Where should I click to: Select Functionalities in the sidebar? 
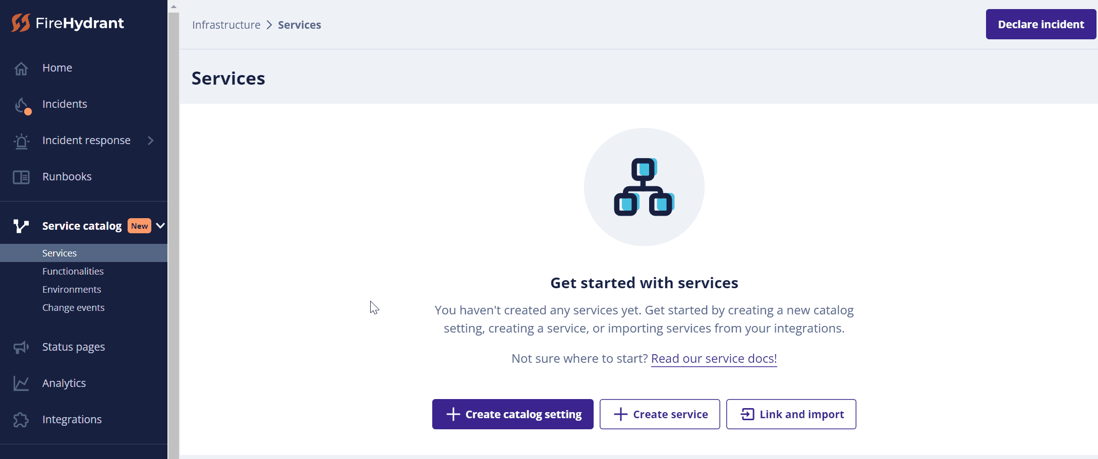point(73,271)
